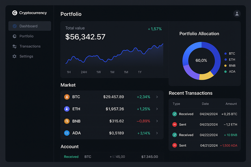Click the Settings gear icon in sidebar
The height and width of the screenshot is (167, 251).
tap(15, 56)
